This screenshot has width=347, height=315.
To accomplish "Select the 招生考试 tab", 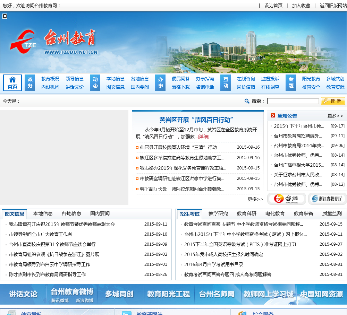I will [x=190, y=214].
